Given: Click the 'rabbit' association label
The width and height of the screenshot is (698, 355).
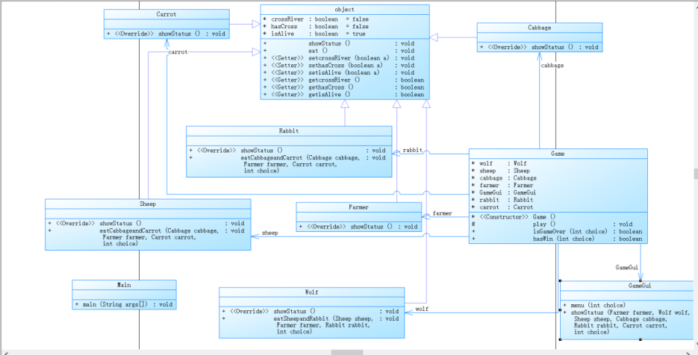Looking at the screenshot, I should coord(412,151).
